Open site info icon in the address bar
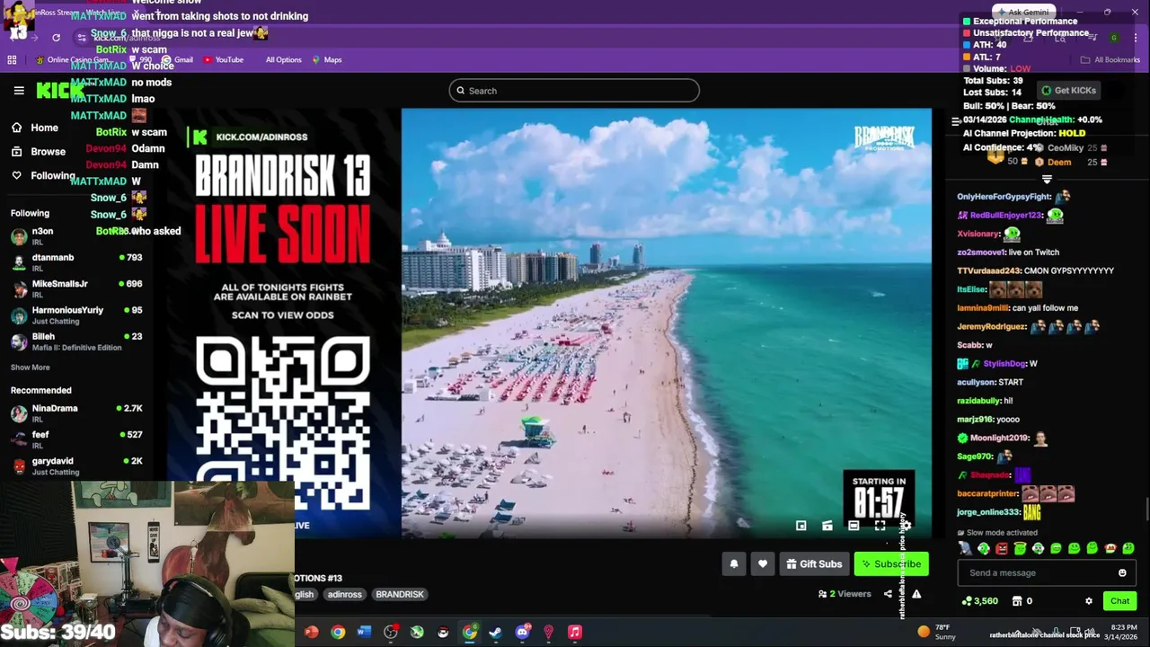The height and width of the screenshot is (647, 1150). [82, 38]
